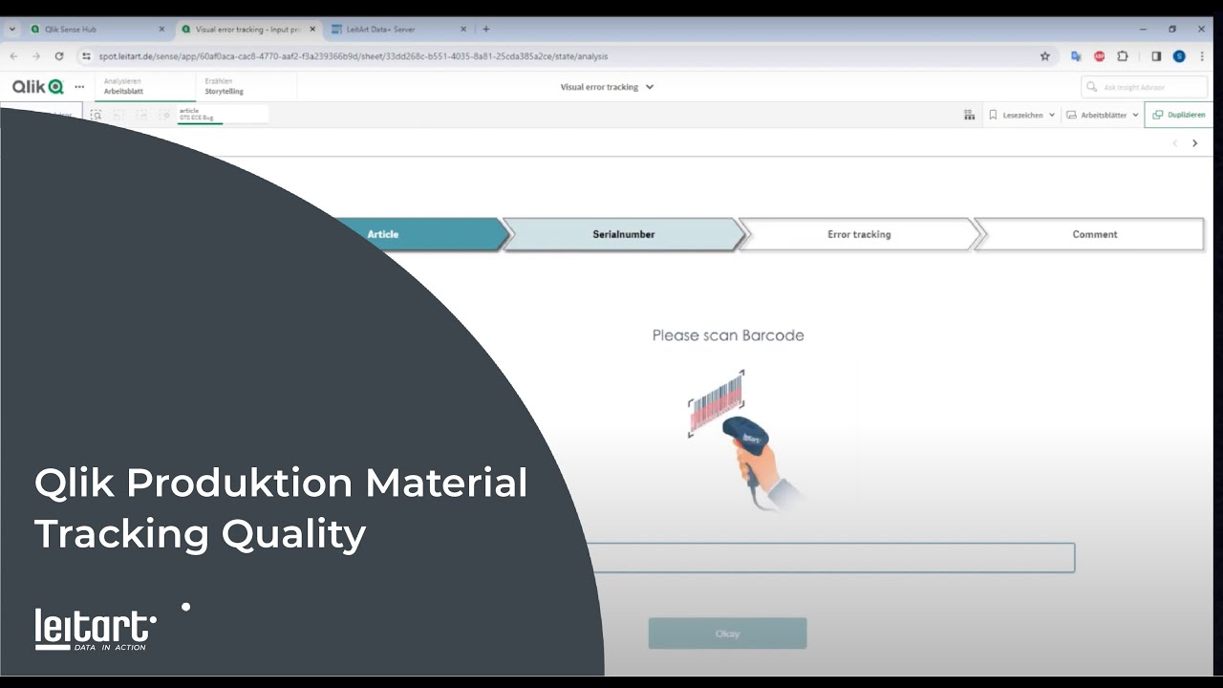The image size is (1223, 688).
Task: Open the three-dots navigation menu beside Qlik logo
Action: tap(79, 87)
